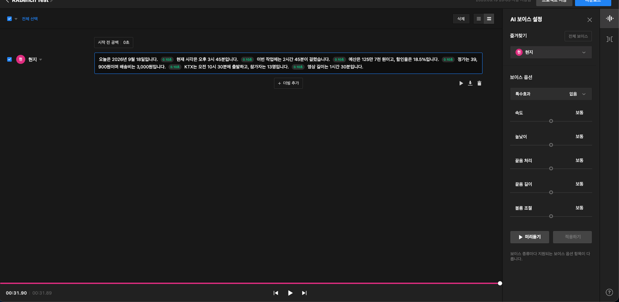Uncheck the 현지 paragraph checkbox
The image size is (619, 302).
pos(9,59)
